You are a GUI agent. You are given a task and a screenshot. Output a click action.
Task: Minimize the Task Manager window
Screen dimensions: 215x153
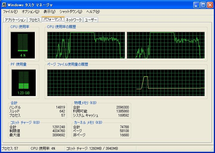pyautogui.click(x=196, y=5)
